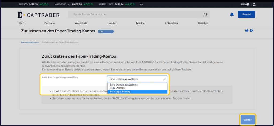Click the search magnifier icon
The width and height of the screenshot is (274, 126).
[205, 14]
